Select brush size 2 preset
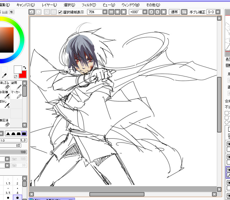This screenshot has width=230, height=200. click(17, 181)
